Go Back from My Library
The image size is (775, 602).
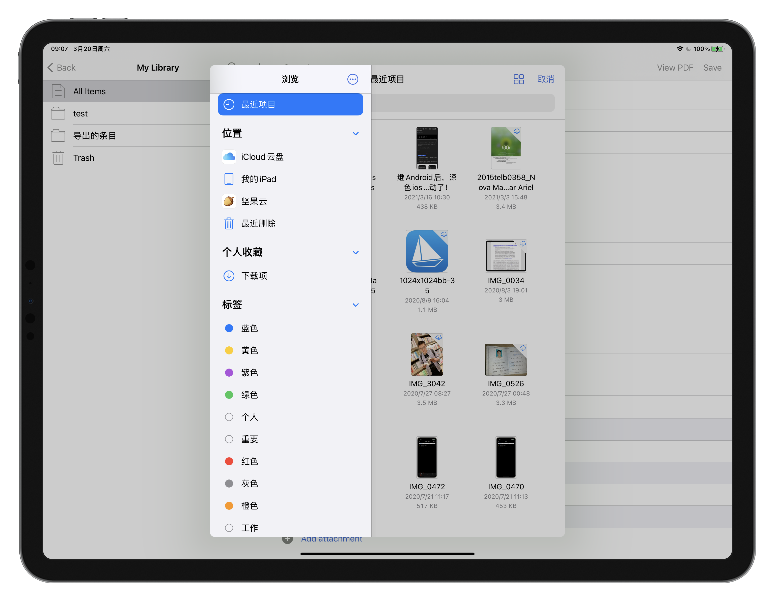pos(61,67)
